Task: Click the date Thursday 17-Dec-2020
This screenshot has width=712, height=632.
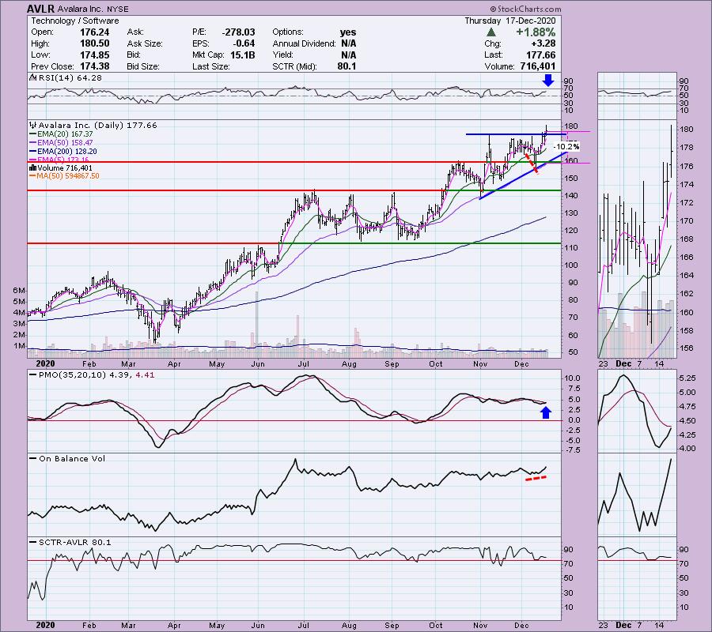Action: click(x=510, y=21)
